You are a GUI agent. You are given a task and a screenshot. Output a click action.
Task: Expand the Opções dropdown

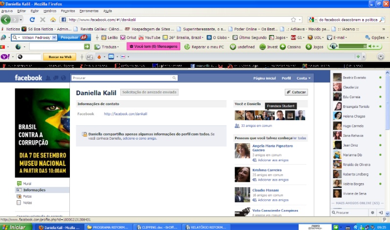tap(387, 38)
